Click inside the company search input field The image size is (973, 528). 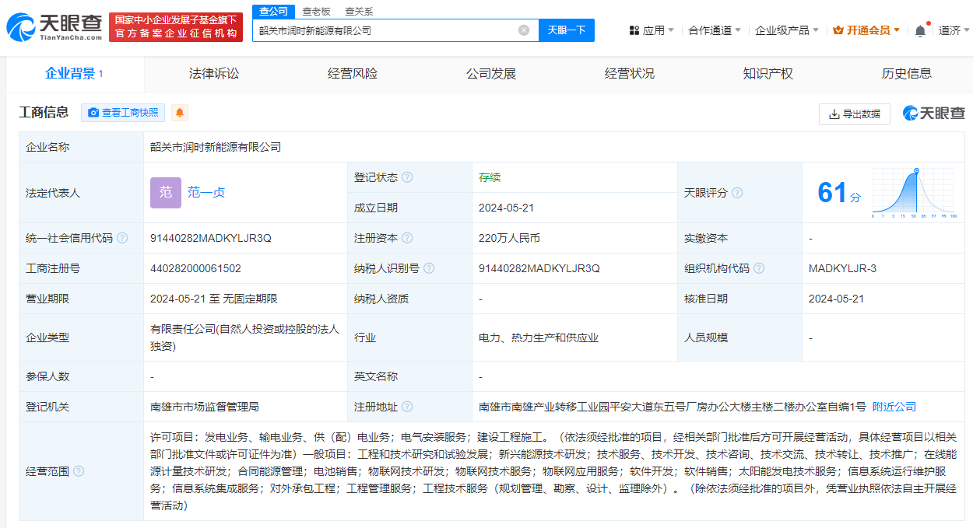coord(381,30)
